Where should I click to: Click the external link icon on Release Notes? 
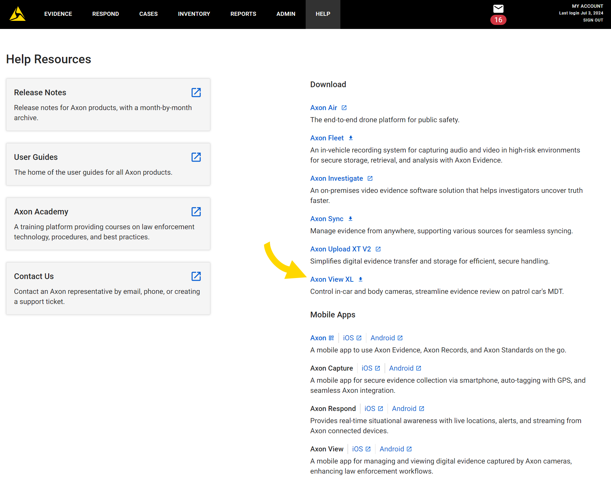click(196, 93)
